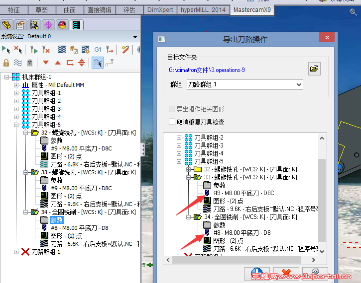Check 取消重复刀具检查 checkbox
The image size is (361, 283).
pos(172,122)
